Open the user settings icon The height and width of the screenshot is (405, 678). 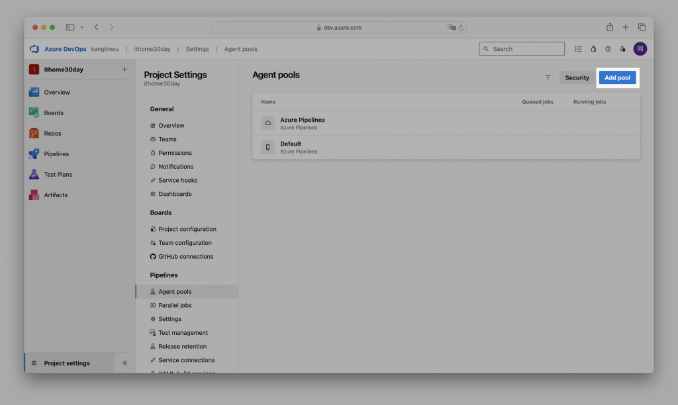point(622,49)
